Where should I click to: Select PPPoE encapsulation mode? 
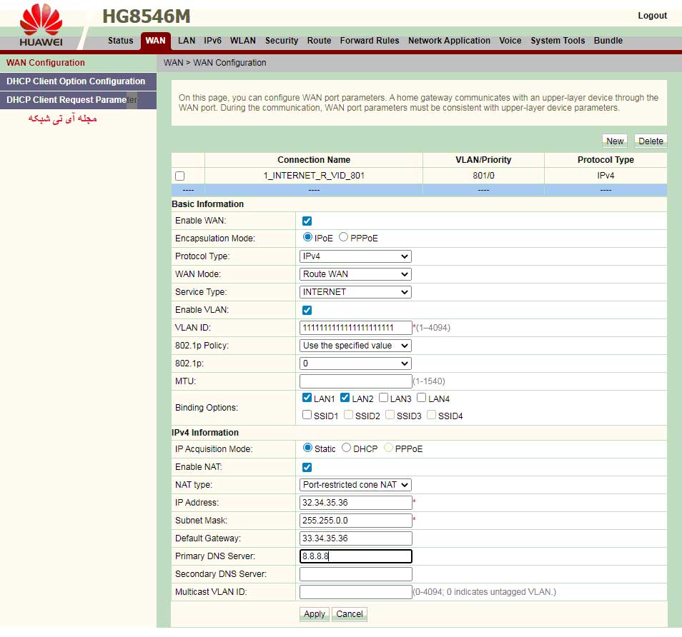pos(344,238)
